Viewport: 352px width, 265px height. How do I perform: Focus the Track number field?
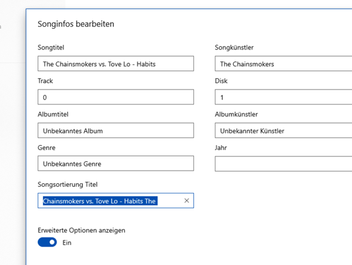pyautogui.click(x=116, y=97)
